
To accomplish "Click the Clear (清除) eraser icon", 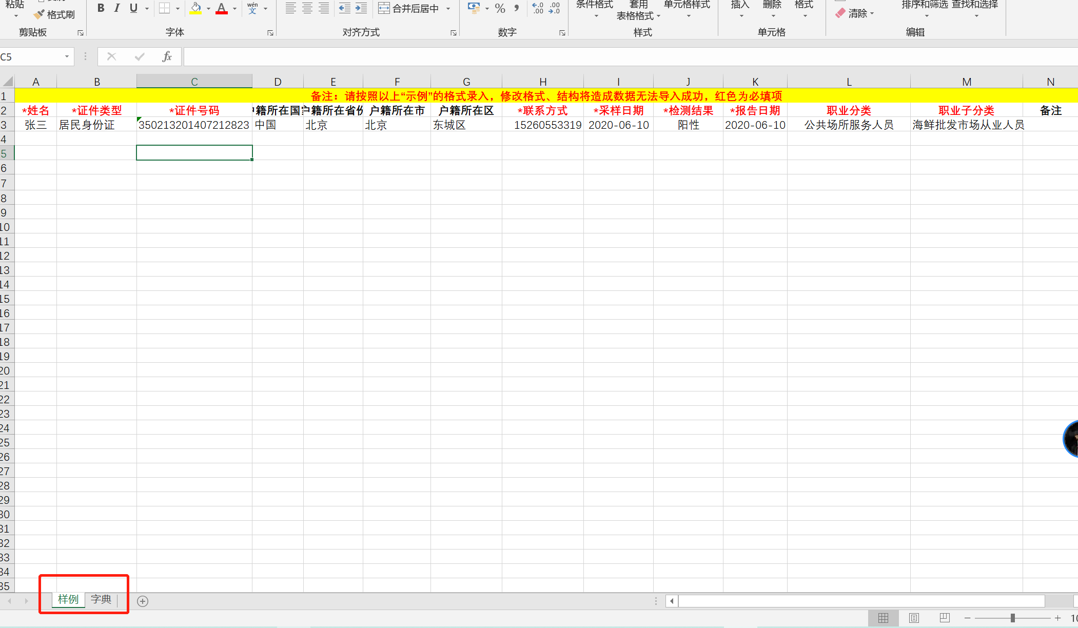I will pyautogui.click(x=840, y=13).
